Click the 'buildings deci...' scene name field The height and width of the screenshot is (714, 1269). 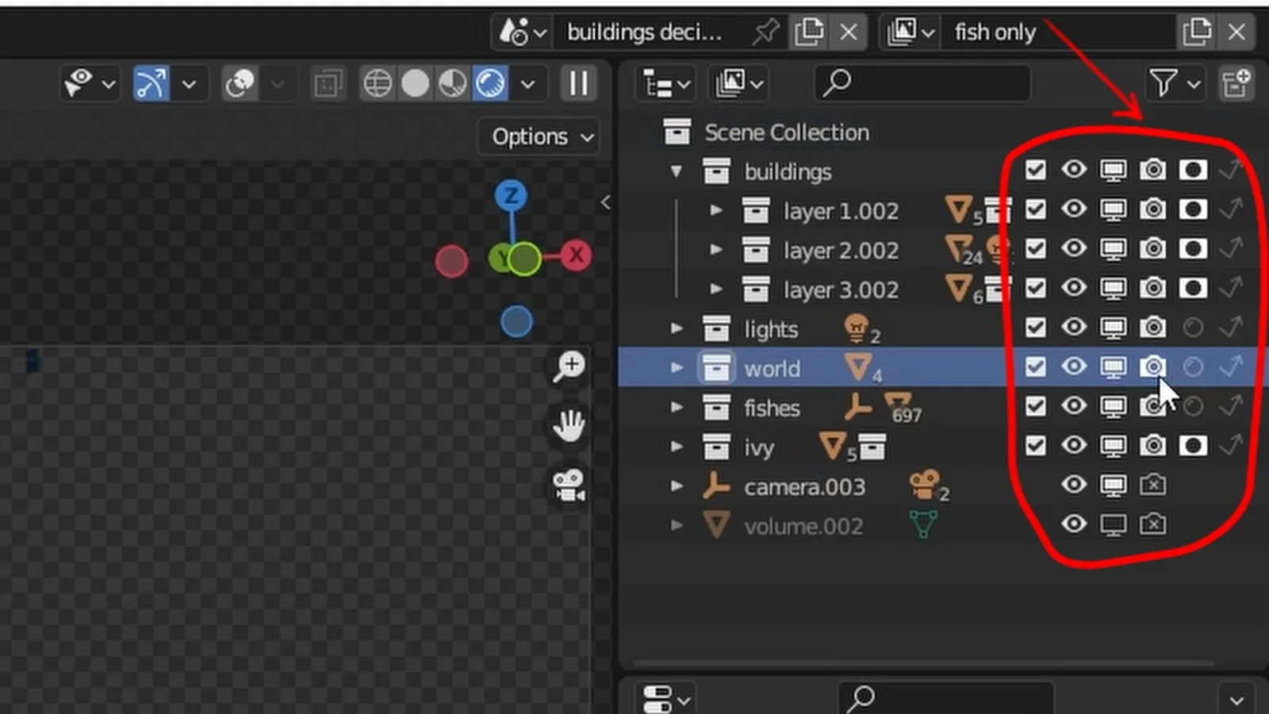(644, 33)
